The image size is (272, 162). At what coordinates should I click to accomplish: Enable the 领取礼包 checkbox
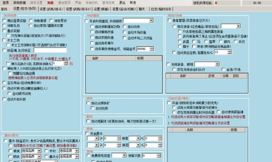tap(4, 26)
